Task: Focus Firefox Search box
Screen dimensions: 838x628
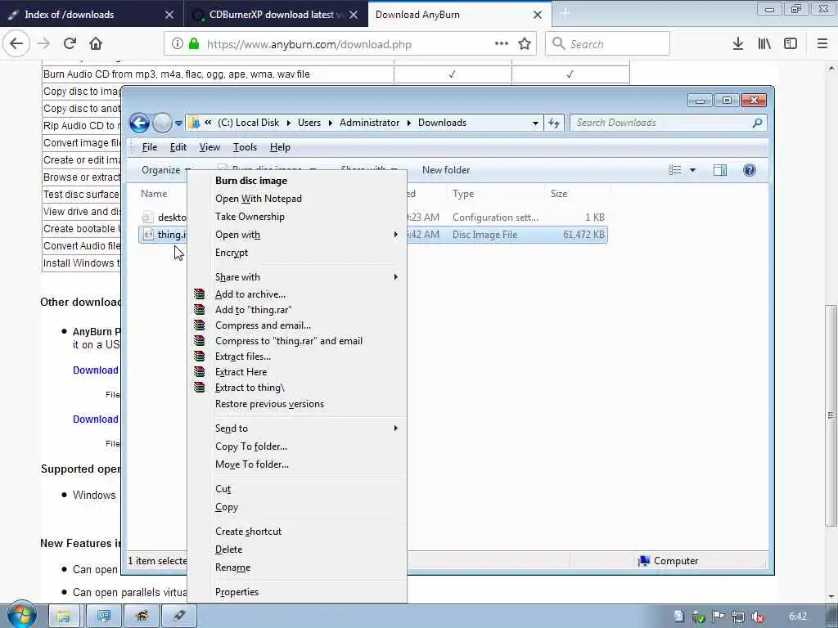Action: (608, 44)
